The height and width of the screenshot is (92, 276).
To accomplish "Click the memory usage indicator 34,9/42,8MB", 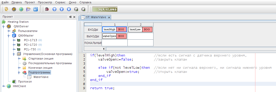I will coord(105,9).
